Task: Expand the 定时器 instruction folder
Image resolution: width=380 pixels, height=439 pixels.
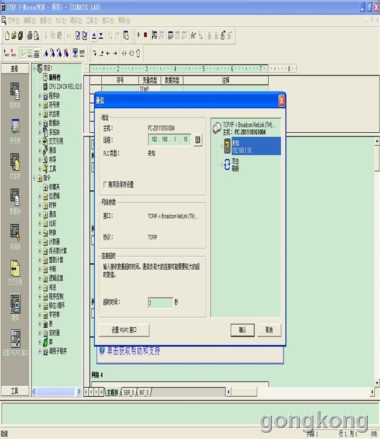Action: tap(40, 333)
